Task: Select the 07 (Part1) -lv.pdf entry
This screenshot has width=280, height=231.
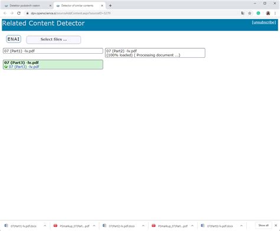Action: pyautogui.click(x=53, y=51)
